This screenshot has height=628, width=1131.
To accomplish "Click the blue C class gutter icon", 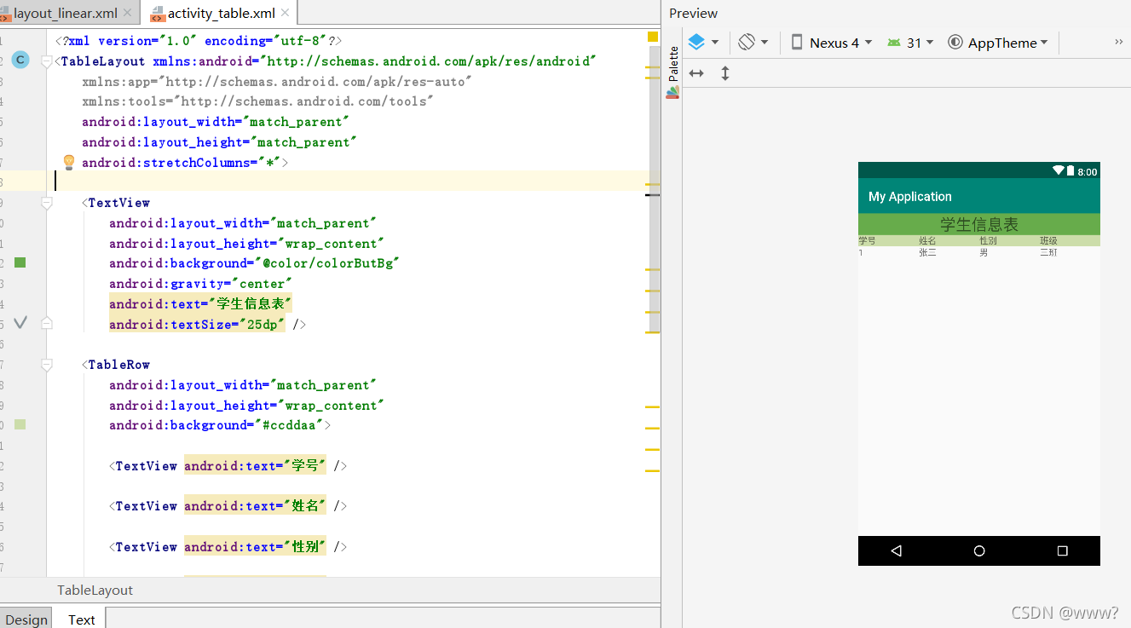I will coord(20,60).
